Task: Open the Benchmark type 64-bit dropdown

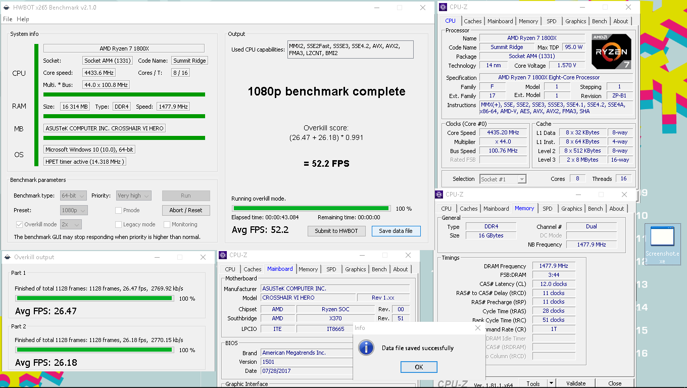Action: pos(73,196)
